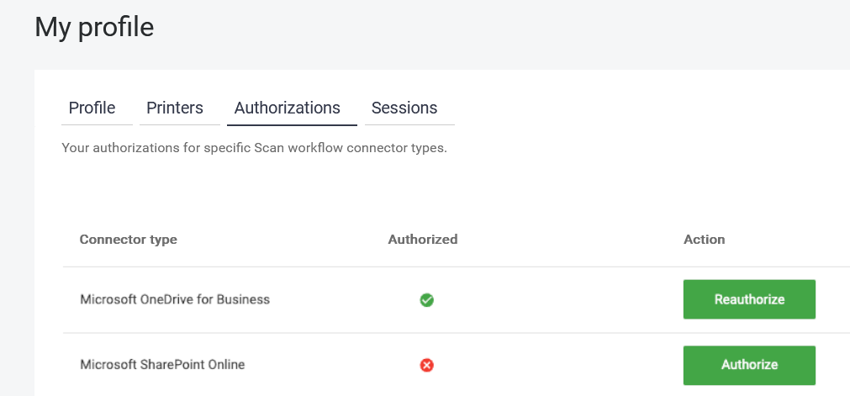Click the green authorized checkmark for OneDrive
Image resolution: width=850 pixels, height=396 pixels.
[426, 299]
